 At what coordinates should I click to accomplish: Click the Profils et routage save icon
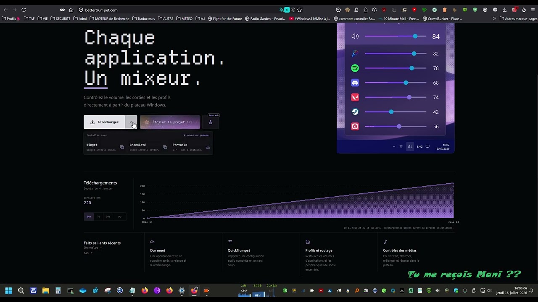tap(308, 242)
